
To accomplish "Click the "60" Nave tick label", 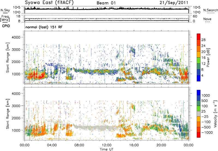I will tap(195, 16).
